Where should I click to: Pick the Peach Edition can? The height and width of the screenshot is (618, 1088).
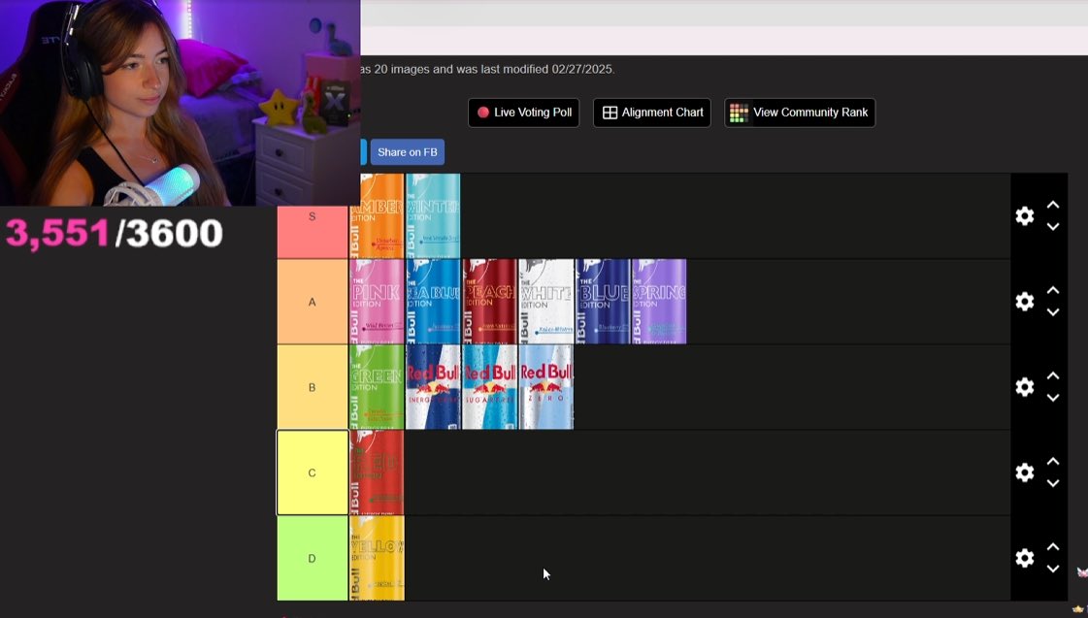[490, 302]
